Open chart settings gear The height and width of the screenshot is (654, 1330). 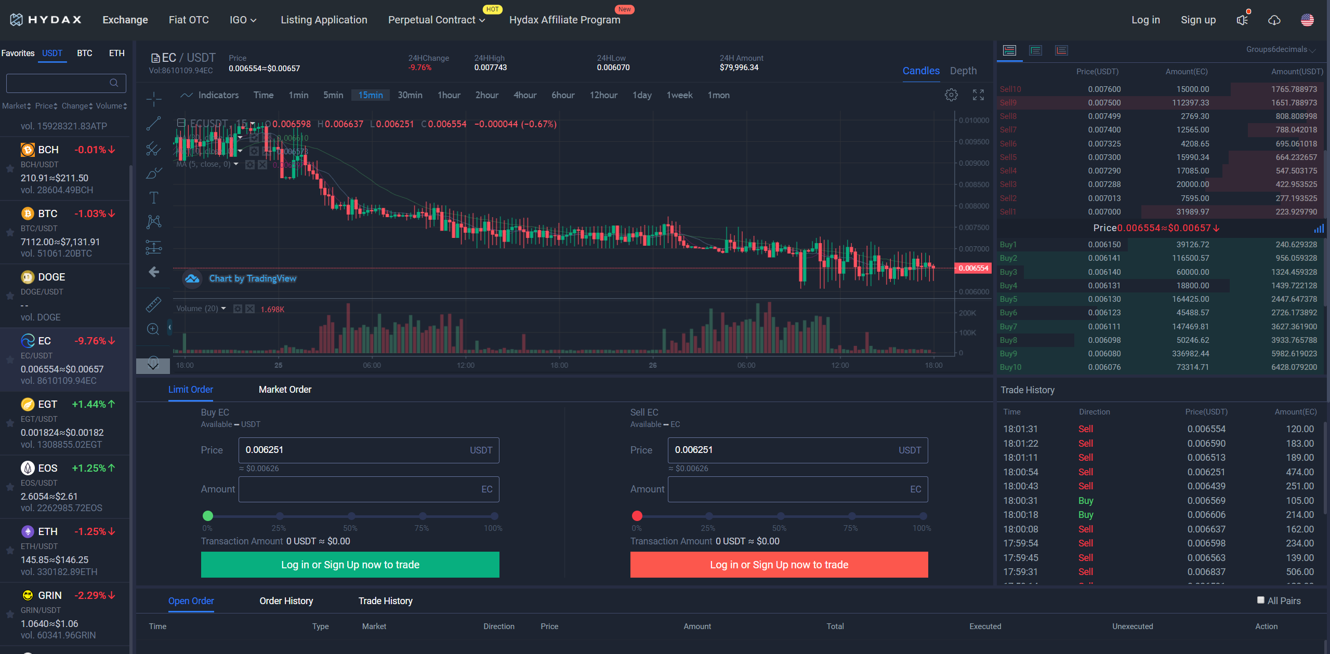click(951, 95)
